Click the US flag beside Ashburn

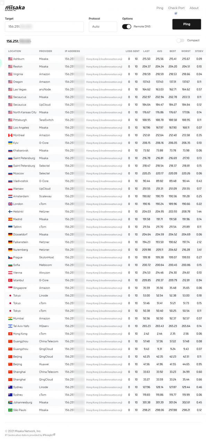click(x=10, y=59)
